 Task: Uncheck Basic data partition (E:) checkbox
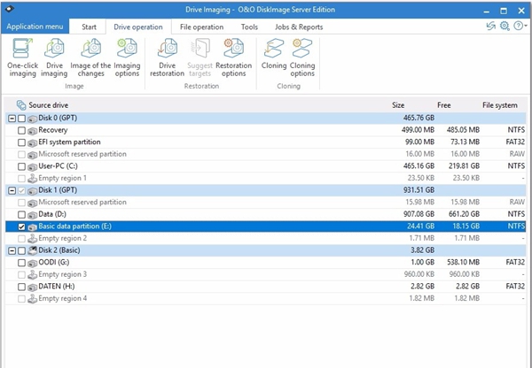[x=21, y=226]
